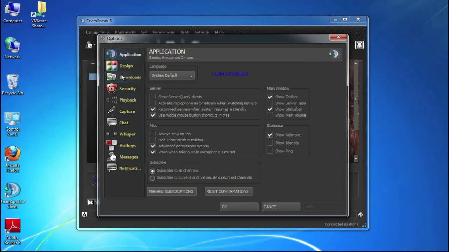Select Subscribe to all channels radio button
The height and width of the screenshot is (252, 449).
pyautogui.click(x=152, y=171)
